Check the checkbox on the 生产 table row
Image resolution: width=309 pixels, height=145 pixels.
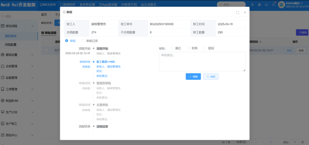click(x=47, y=50)
